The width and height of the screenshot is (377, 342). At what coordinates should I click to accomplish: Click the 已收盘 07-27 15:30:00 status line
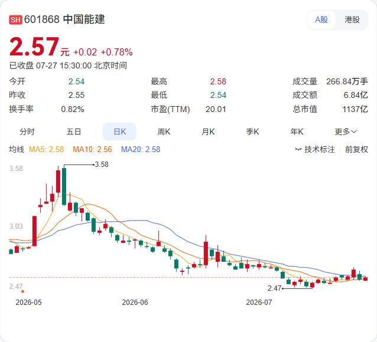68,65
